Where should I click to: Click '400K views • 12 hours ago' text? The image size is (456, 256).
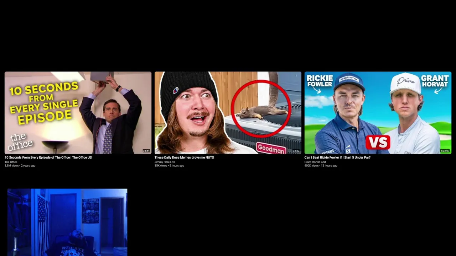321,166
